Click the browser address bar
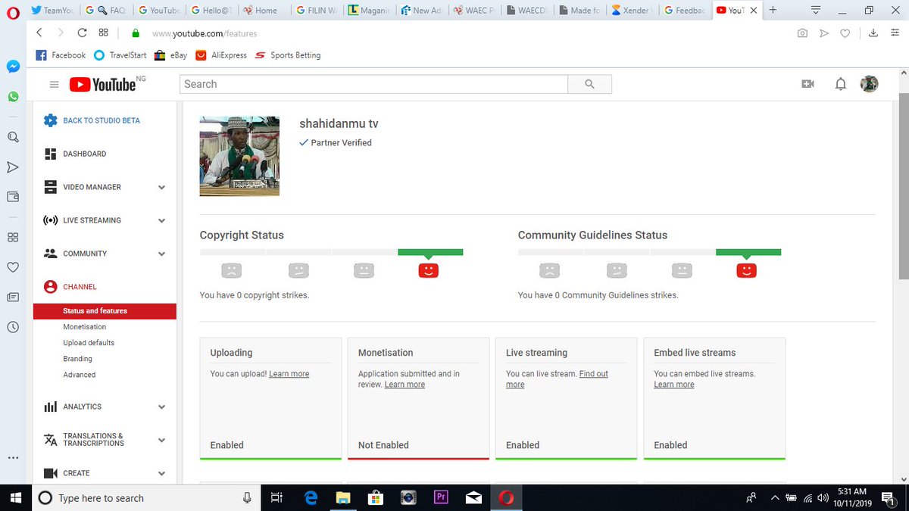This screenshot has width=909, height=511. pos(454,33)
